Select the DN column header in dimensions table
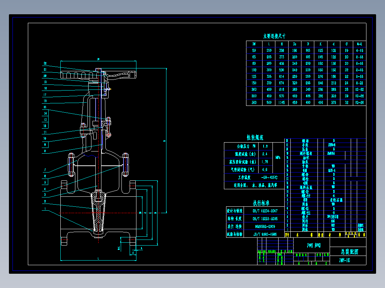The width and height of the screenshot is (385, 288). [254, 44]
